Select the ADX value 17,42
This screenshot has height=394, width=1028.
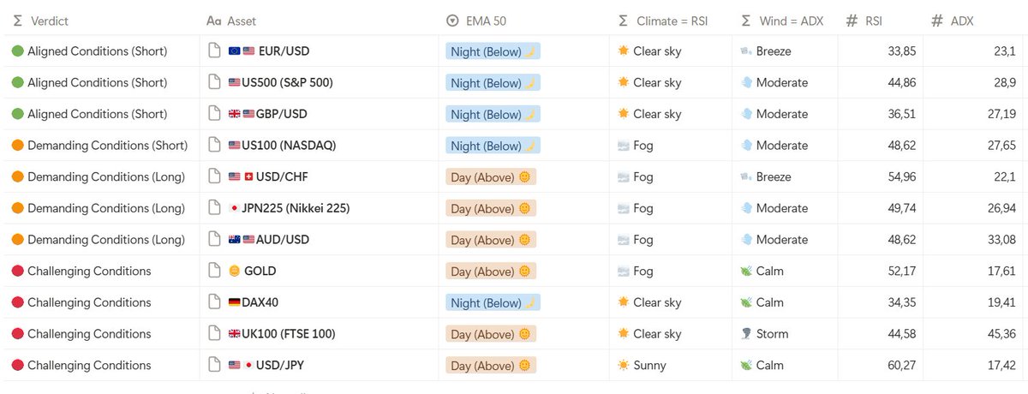1002,365
